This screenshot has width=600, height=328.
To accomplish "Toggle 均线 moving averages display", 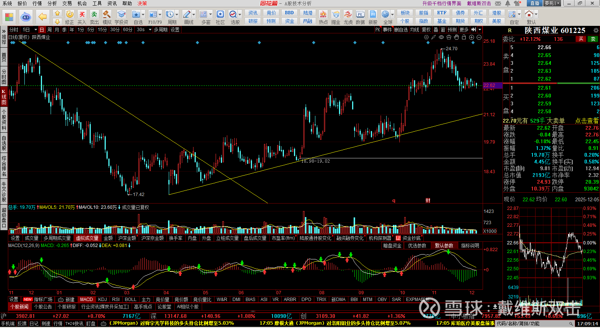I will coord(414,30).
